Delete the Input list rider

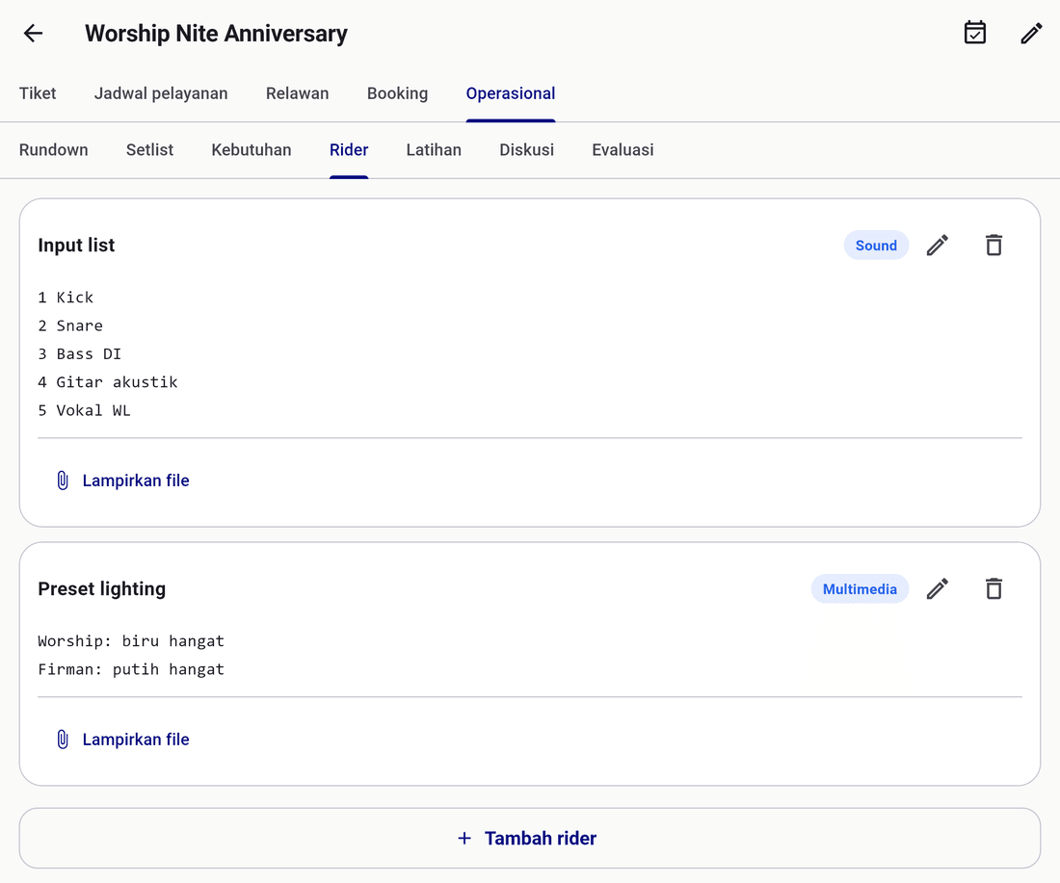click(994, 246)
